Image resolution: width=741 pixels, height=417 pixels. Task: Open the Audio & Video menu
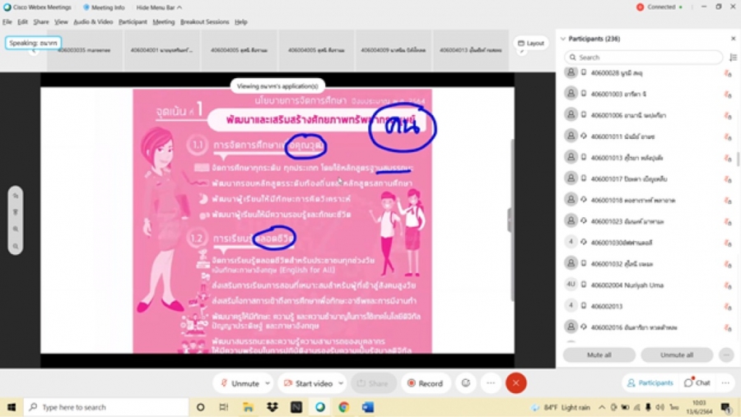[93, 22]
